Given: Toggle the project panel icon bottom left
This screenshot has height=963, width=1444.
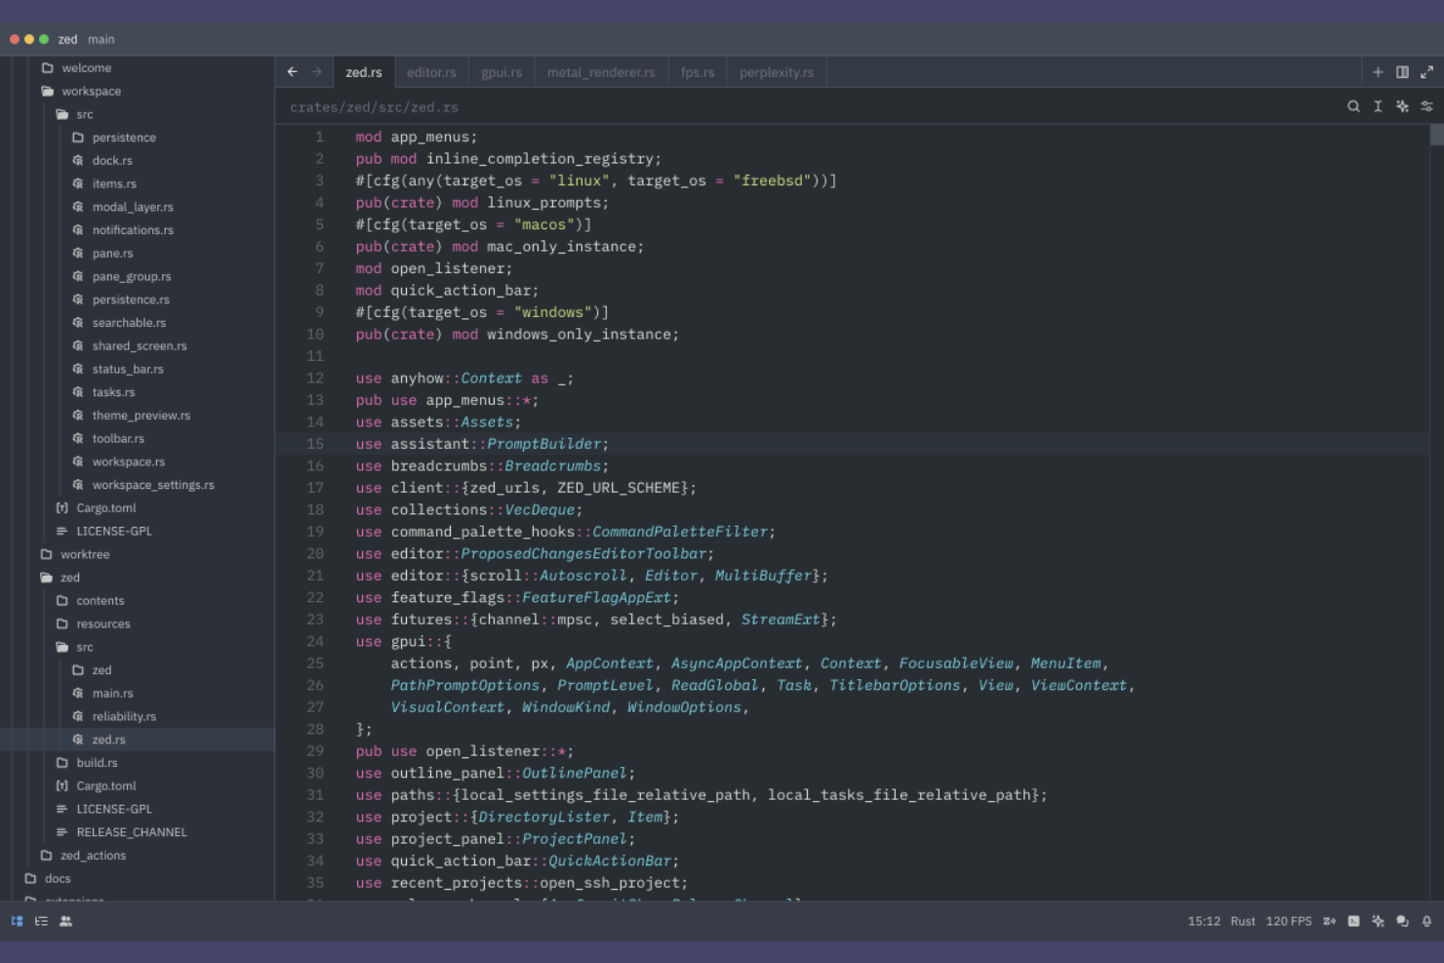Looking at the screenshot, I should [x=17, y=920].
